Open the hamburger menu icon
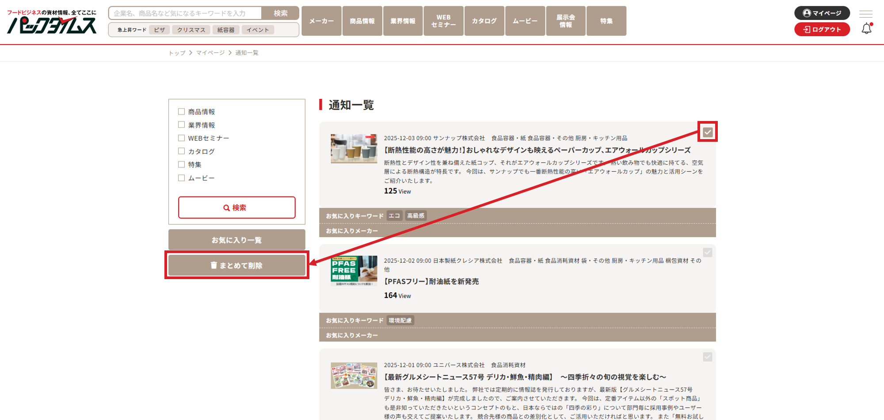The image size is (884, 420). pos(865,14)
